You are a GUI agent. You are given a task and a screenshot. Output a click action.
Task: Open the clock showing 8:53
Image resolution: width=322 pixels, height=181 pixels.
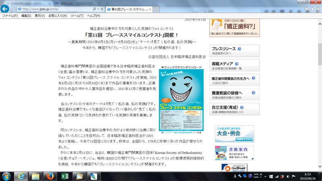[x=308, y=177]
